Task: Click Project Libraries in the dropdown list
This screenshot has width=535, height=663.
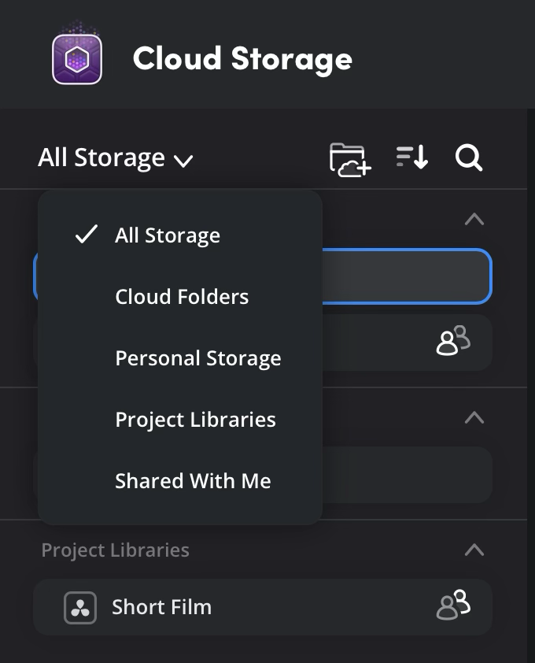Action: 195,419
